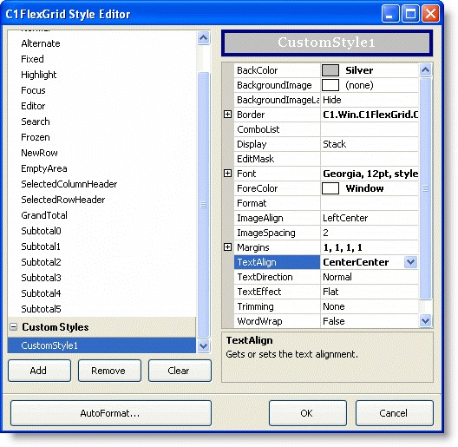Click the BackgroundImage property name

point(274,85)
